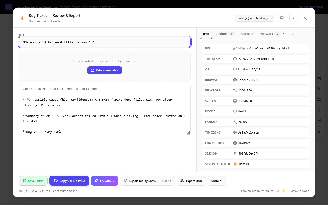Click the timestamp 7/29/2026, 9:40:04 PM
The image size is (328, 205).
click(x=256, y=59)
